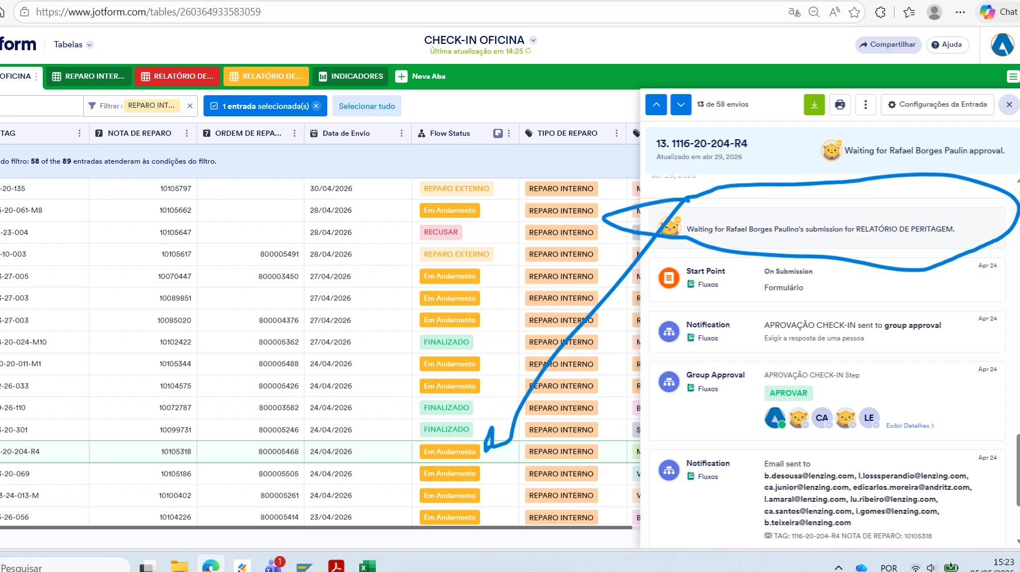
Task: Open Flow Status column menu
Action: pyautogui.click(x=509, y=133)
